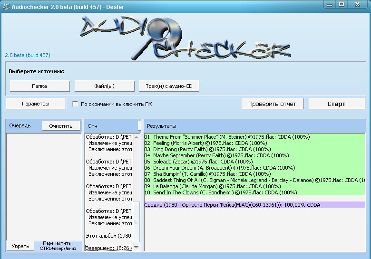Click the 'Этот альбом (1980' log line
This screenshot has width=371, height=259.
click(109, 235)
